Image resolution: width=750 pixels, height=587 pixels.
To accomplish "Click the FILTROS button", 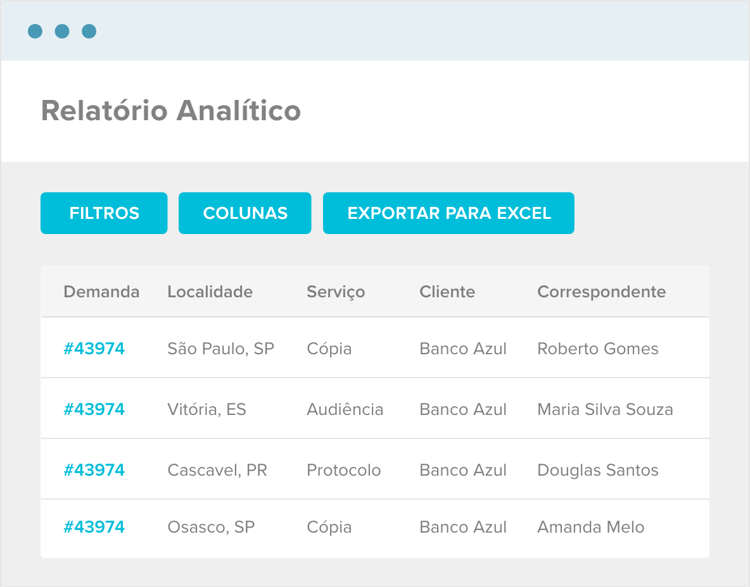I will (104, 213).
